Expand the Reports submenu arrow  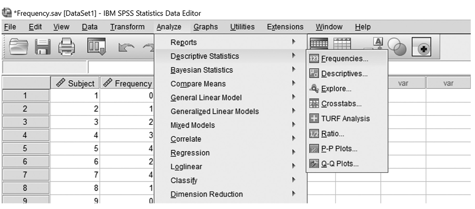click(294, 42)
